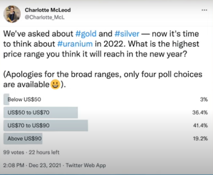The image size is (213, 175).
Task: Click the 19.2% result percentage
Action: [200, 139]
